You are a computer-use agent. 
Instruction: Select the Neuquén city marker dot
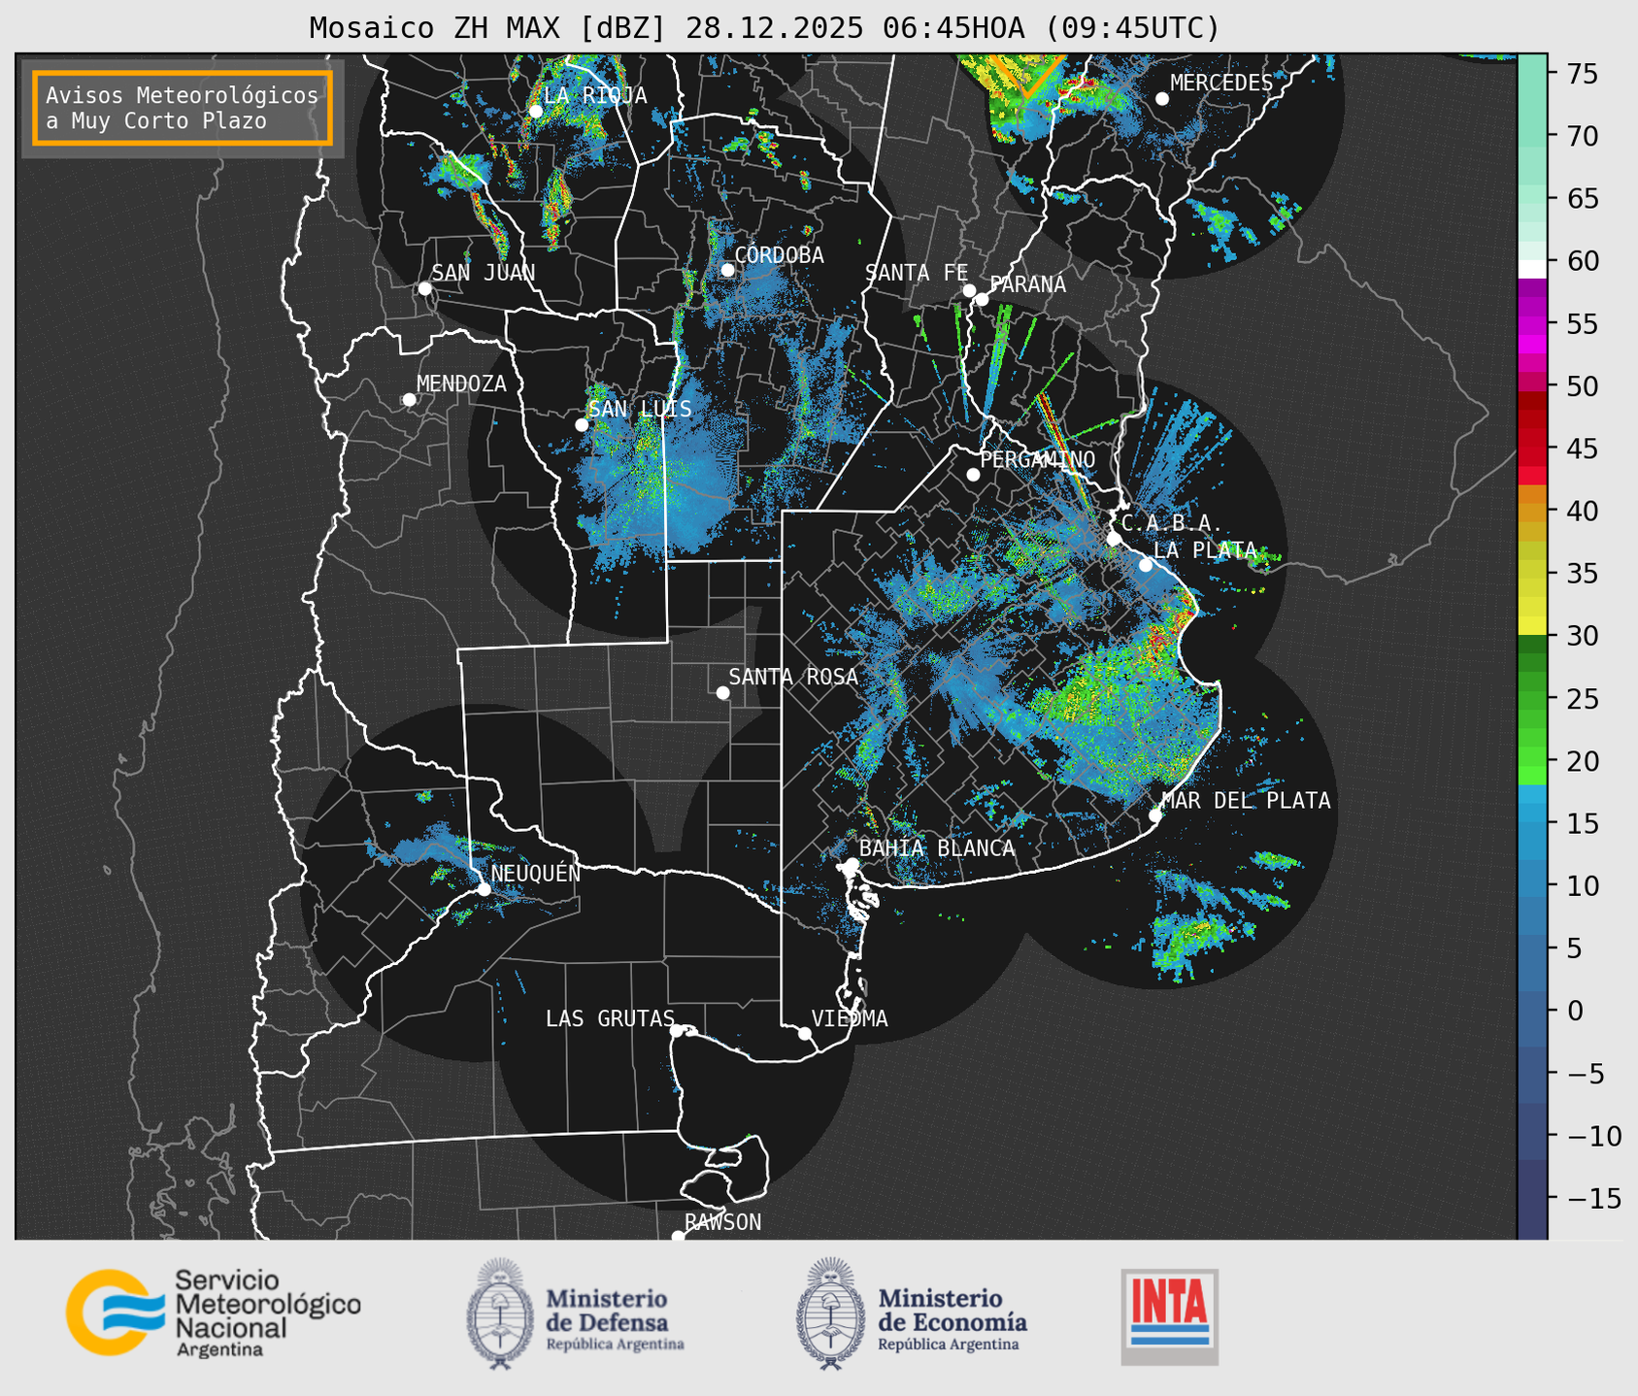(x=484, y=889)
